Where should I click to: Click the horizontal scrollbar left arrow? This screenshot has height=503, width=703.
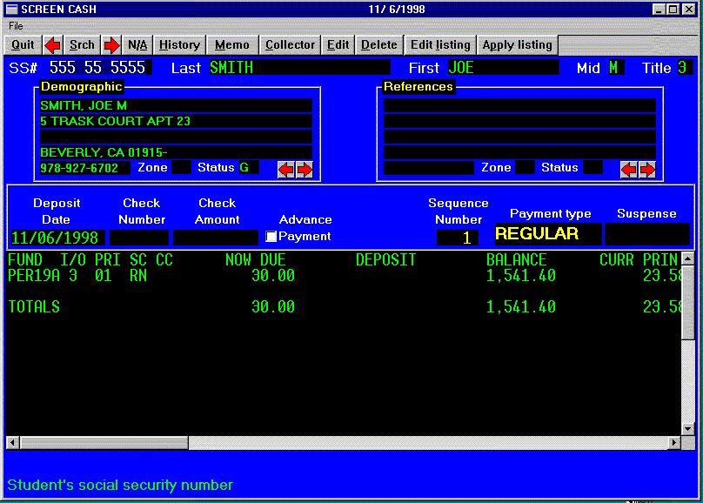coord(12,443)
